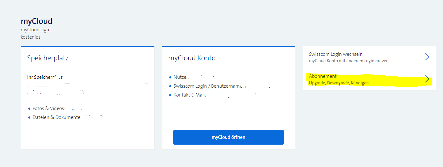Click the Kontakt E-Mail line
Screen dimensions: 443x167
pyautogui.click(x=190, y=95)
